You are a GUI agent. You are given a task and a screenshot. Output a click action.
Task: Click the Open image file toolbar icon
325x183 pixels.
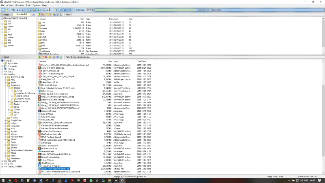point(7,10)
